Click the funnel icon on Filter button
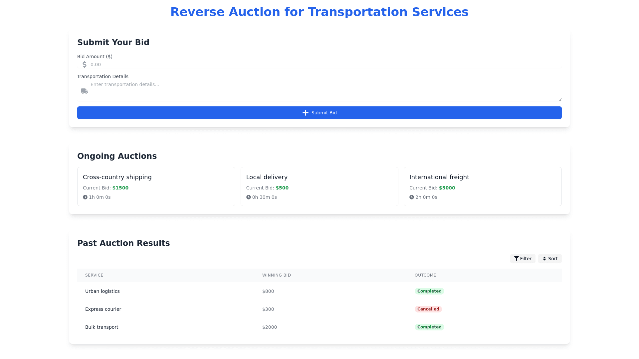639x359 pixels. [x=516, y=259]
